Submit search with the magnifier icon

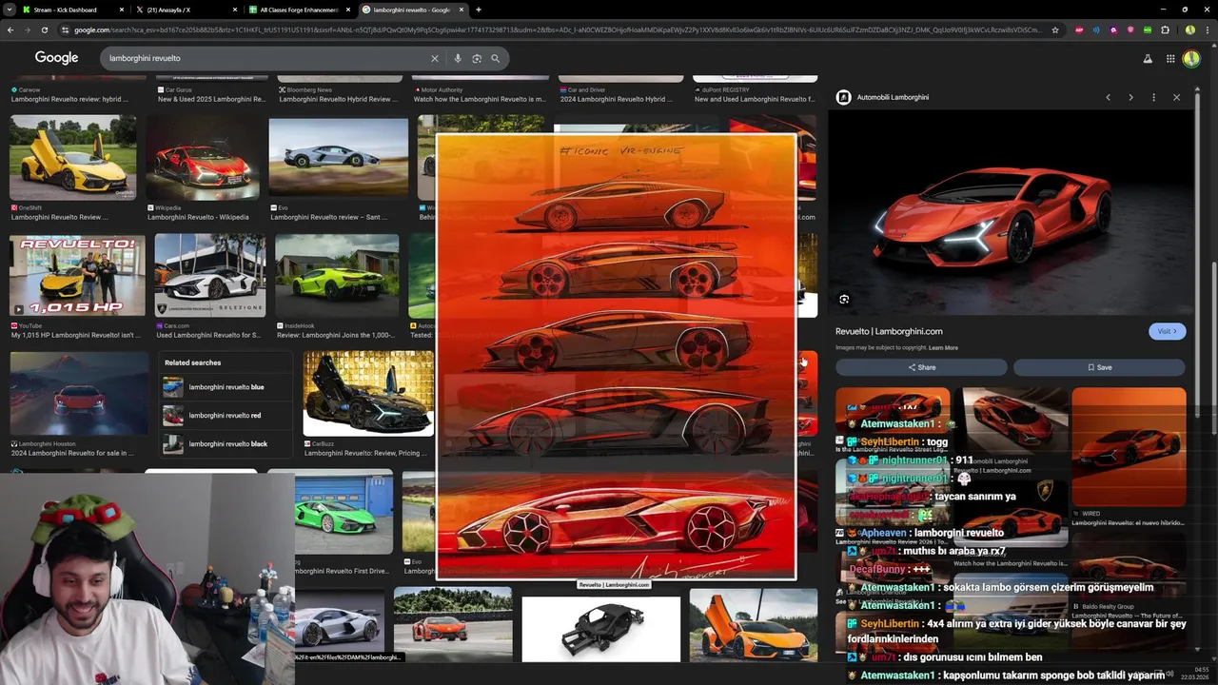(495, 58)
